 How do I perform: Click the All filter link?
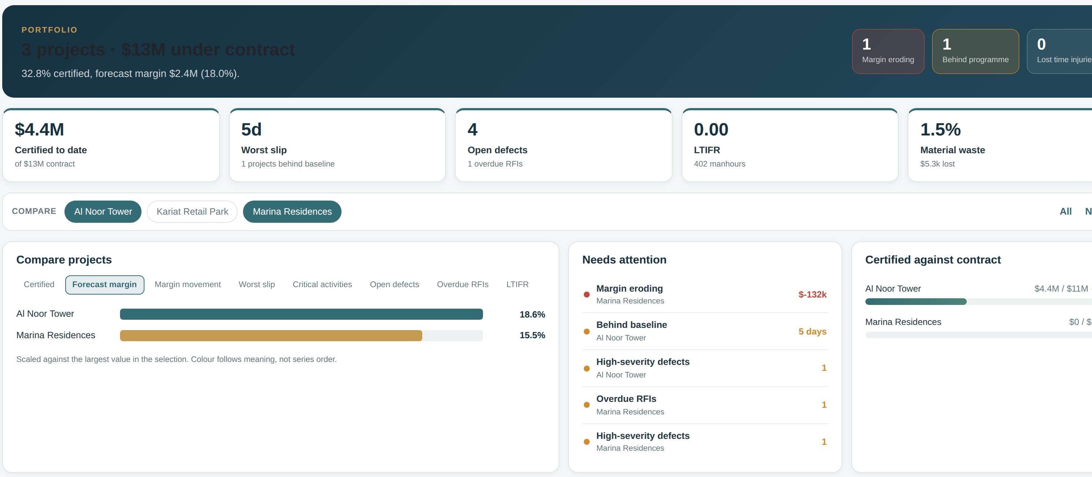[x=1065, y=211]
